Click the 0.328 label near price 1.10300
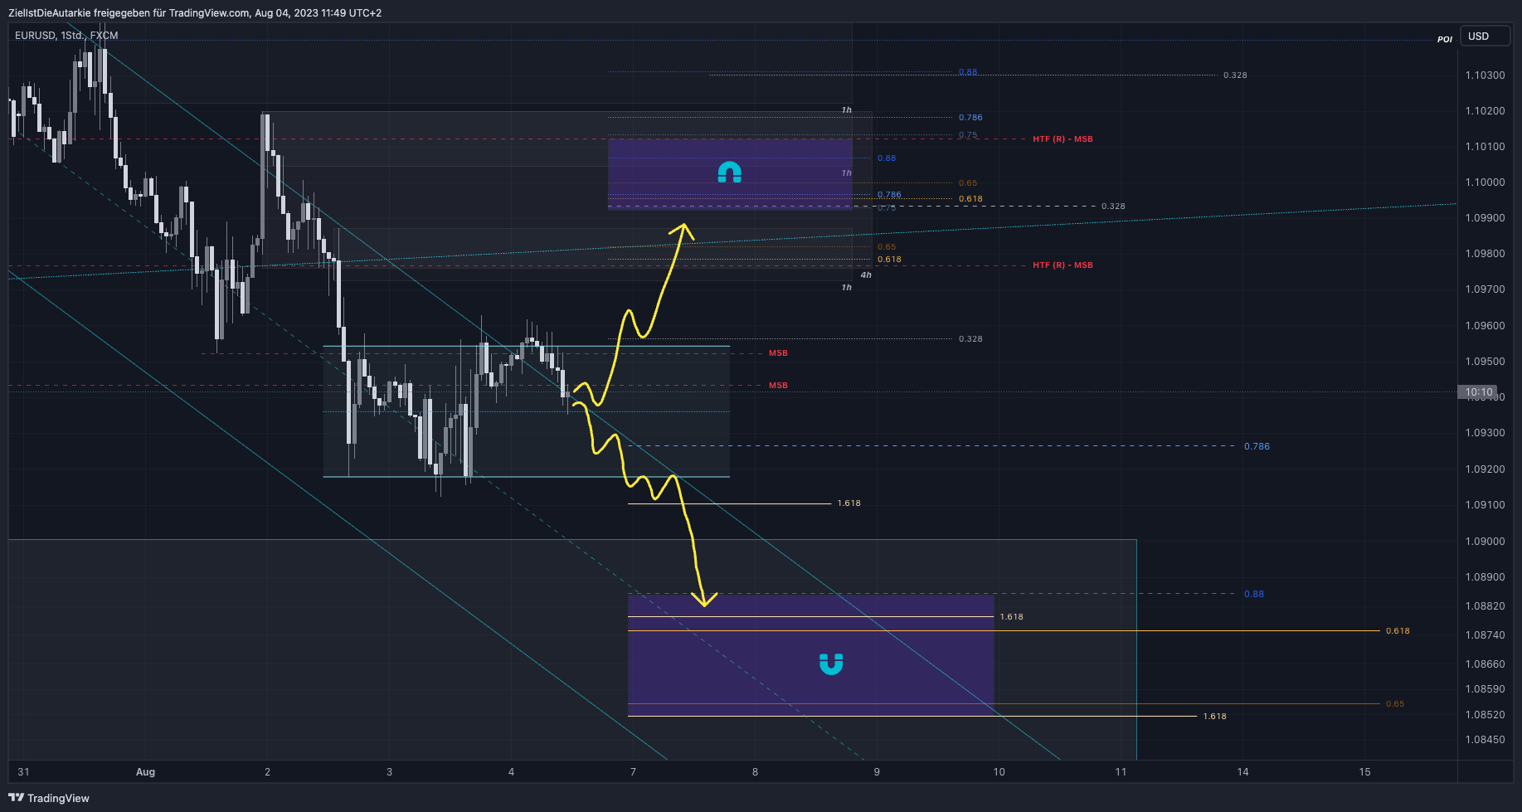 tap(1235, 75)
